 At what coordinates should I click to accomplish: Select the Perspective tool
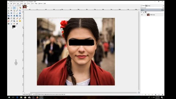point(14,16)
